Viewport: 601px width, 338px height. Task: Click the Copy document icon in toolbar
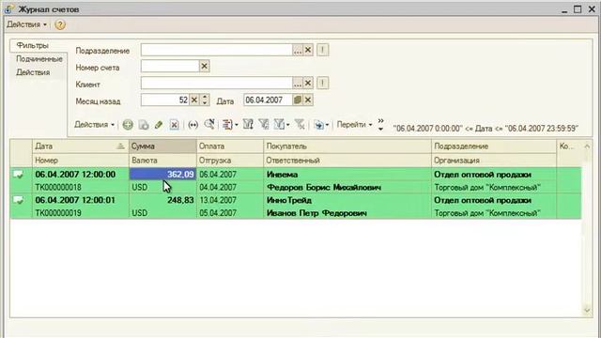pyautogui.click(x=144, y=125)
